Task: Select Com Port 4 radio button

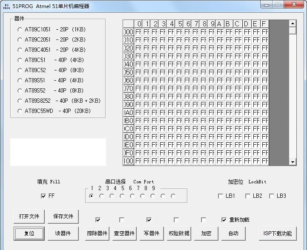Action: pyautogui.click(x=122, y=196)
